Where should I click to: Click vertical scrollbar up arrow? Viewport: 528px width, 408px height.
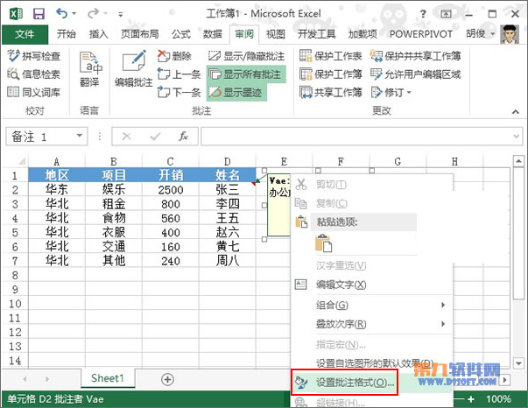[518, 162]
